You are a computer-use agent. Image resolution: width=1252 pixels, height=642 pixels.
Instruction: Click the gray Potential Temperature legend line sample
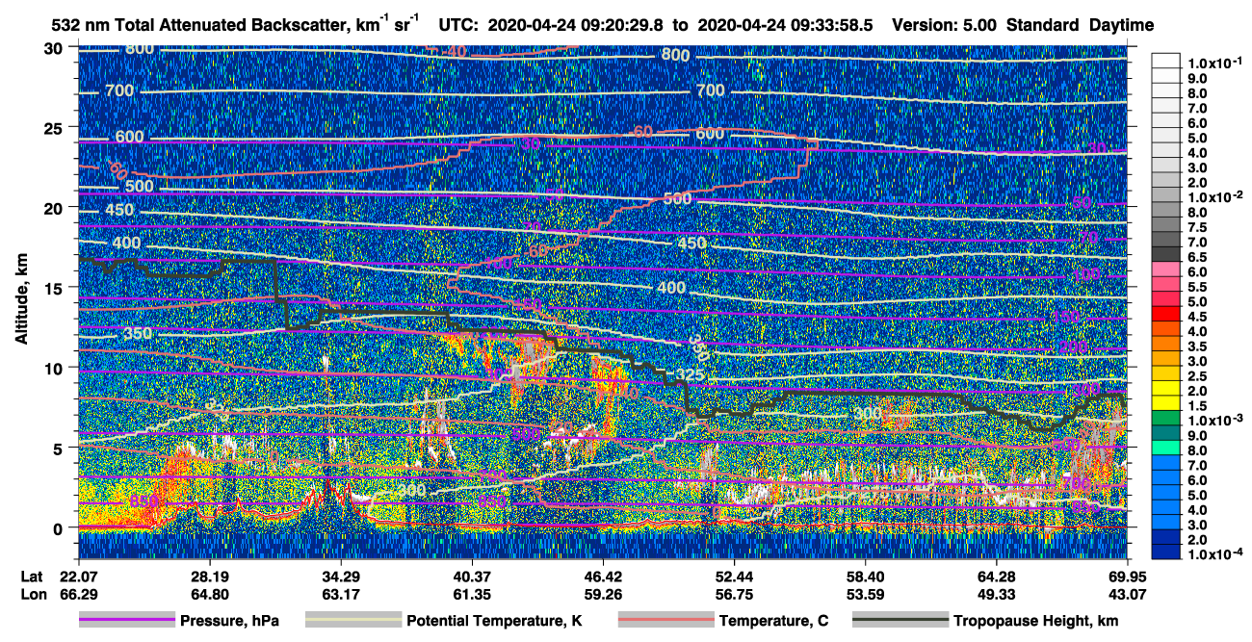[353, 621]
